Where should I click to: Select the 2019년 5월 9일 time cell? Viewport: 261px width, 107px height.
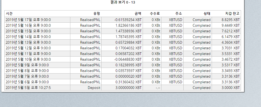(37, 65)
